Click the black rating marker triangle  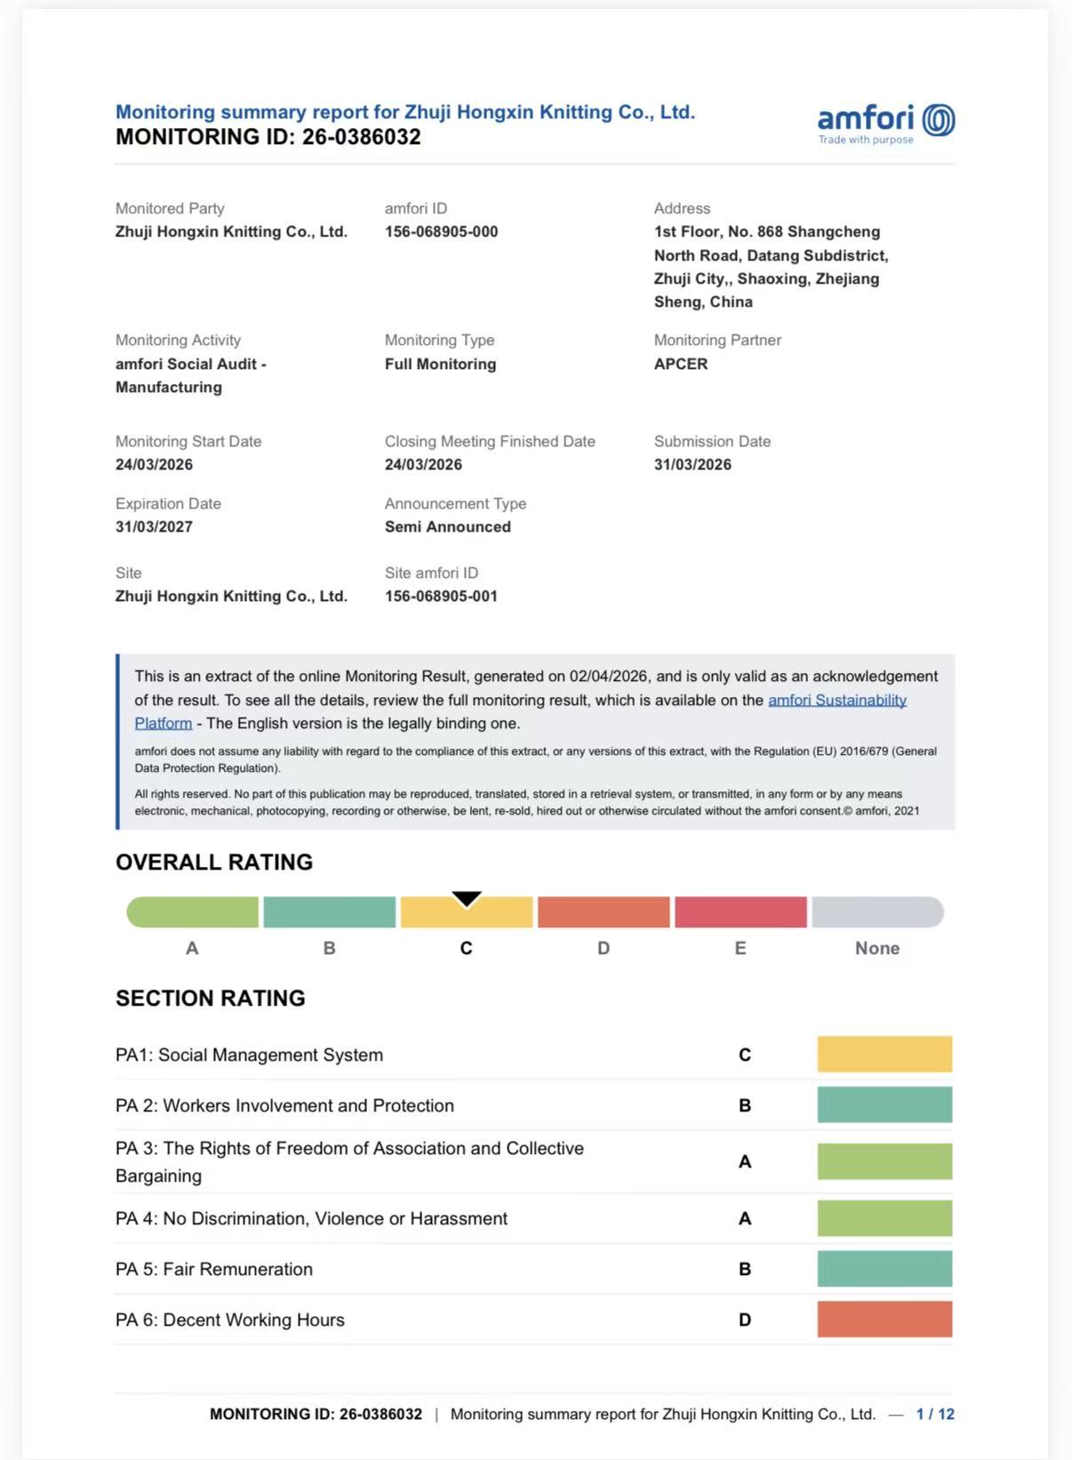coord(467,898)
